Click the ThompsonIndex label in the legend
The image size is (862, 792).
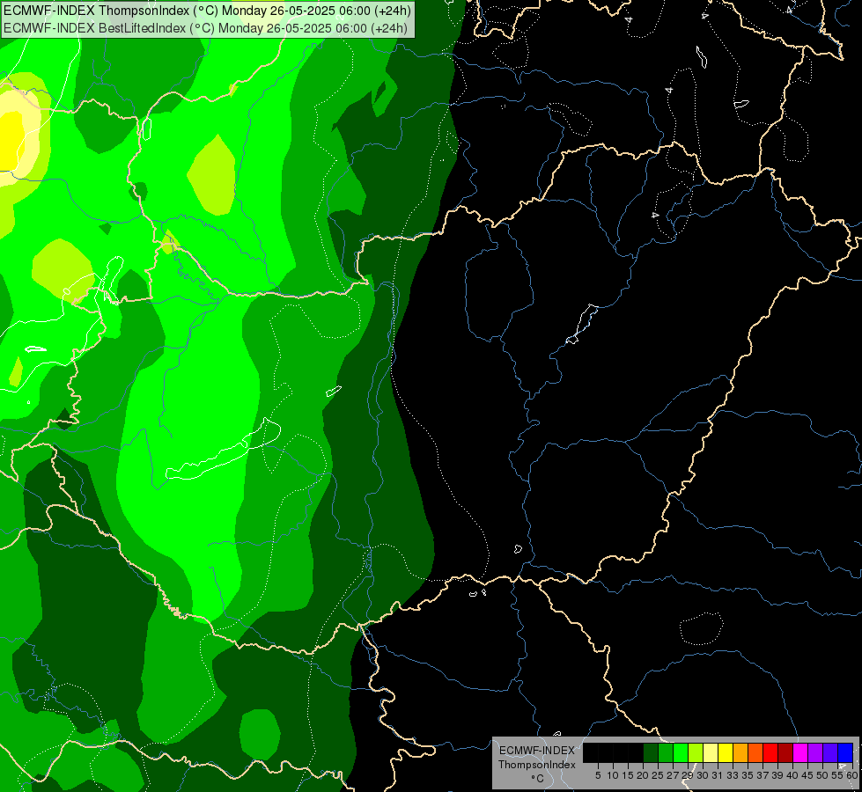pos(537,765)
